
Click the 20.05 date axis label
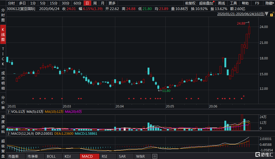170,106
